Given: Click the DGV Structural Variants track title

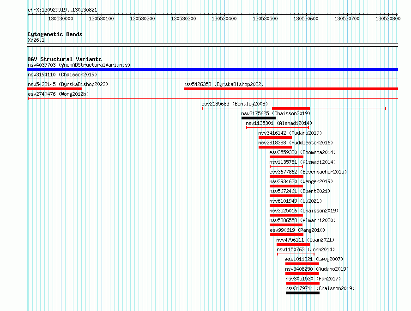Looking at the screenshot, I should coord(65,59).
